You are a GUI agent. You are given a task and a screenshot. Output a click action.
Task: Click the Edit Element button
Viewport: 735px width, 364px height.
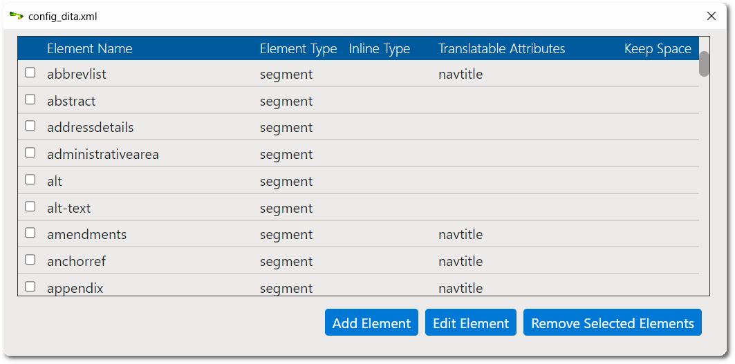pyautogui.click(x=471, y=323)
